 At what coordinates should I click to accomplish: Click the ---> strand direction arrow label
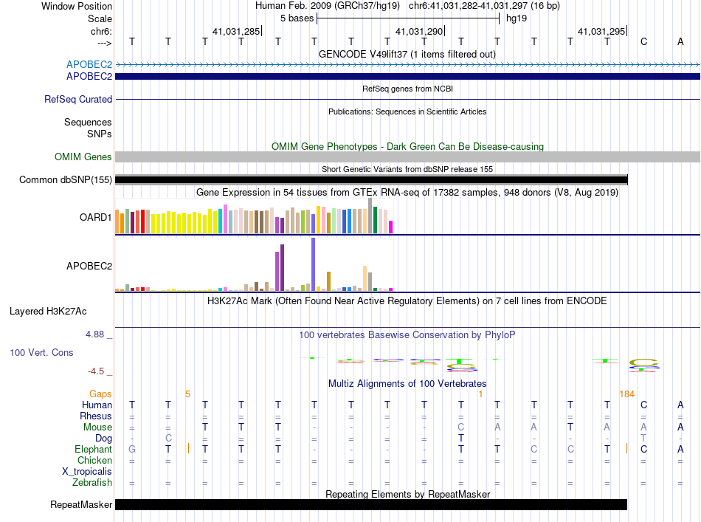coord(105,43)
